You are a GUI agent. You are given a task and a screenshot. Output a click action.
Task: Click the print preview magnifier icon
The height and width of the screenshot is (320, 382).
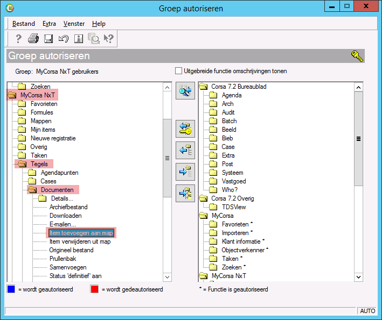(94, 39)
